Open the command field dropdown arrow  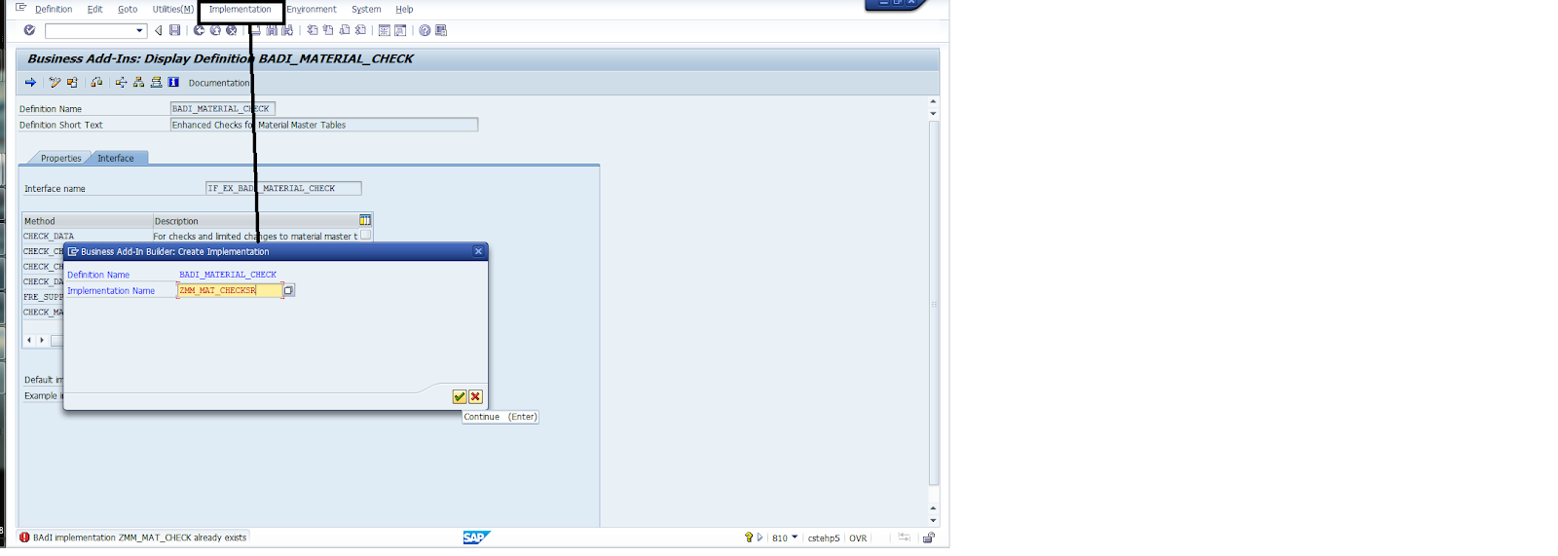(139, 30)
